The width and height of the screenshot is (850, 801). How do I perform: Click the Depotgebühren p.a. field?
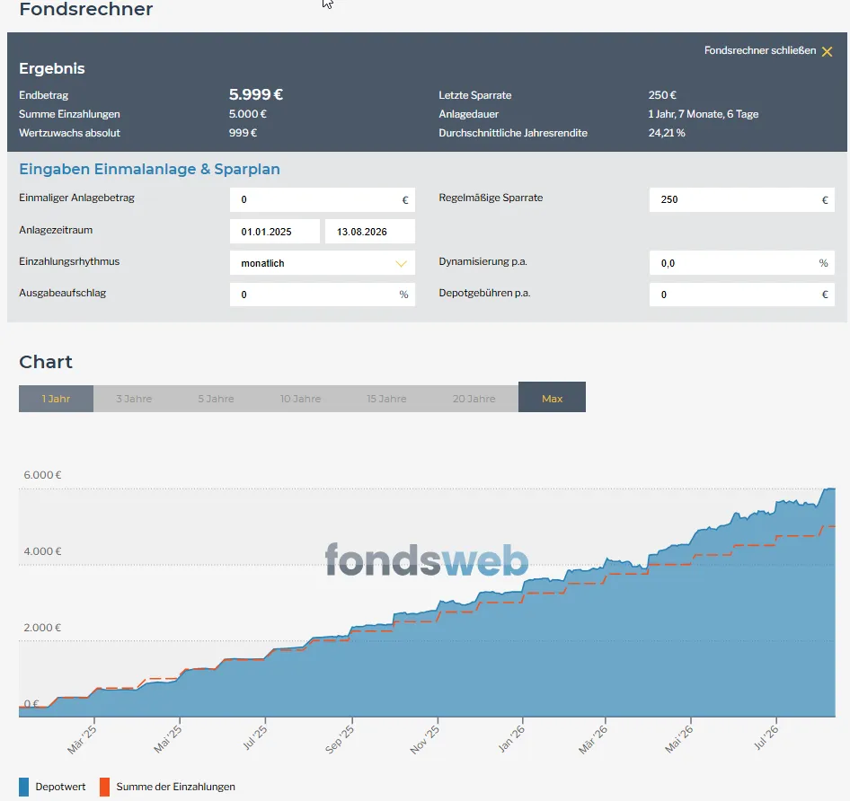coord(741,295)
